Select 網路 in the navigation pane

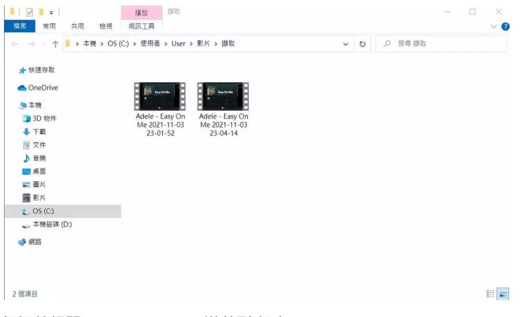pyautogui.click(x=35, y=242)
